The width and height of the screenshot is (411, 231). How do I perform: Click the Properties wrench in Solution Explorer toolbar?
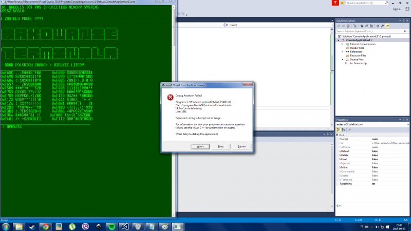[383, 26]
